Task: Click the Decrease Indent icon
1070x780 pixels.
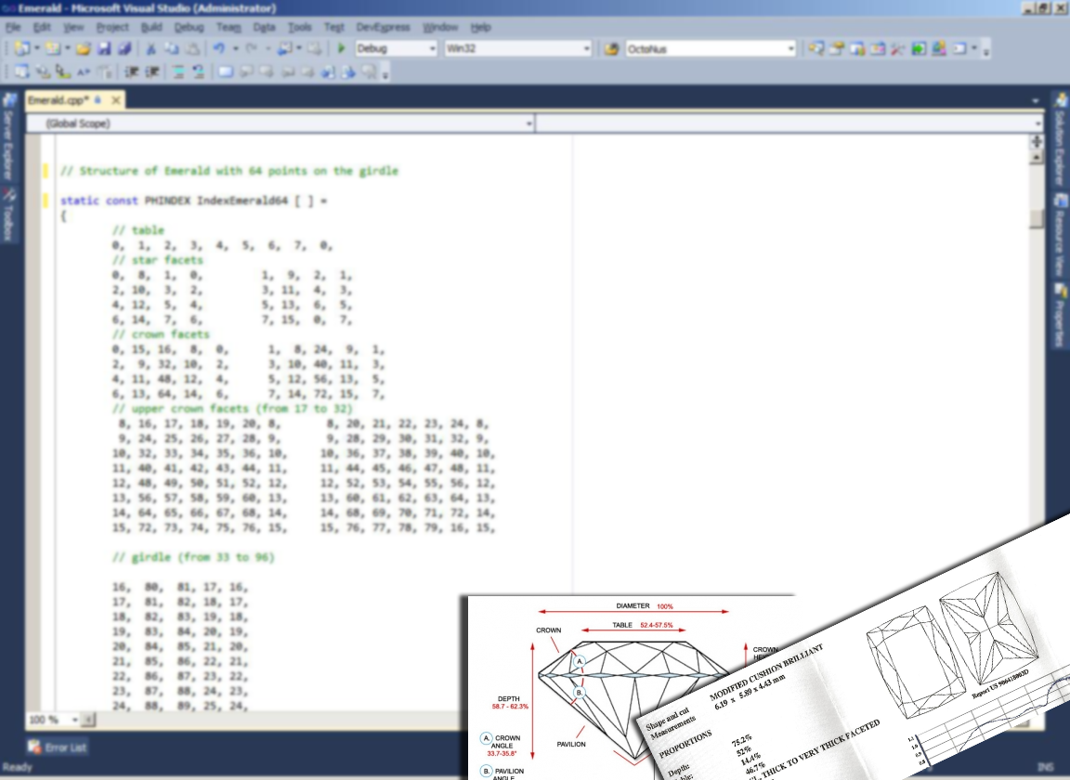Action: coord(132,71)
